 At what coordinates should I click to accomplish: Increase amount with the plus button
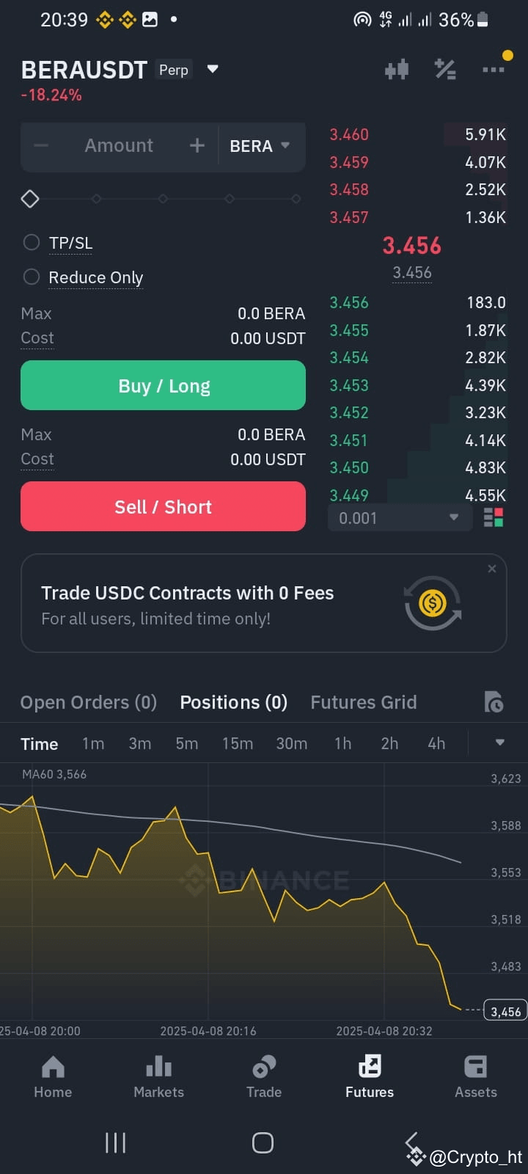tap(197, 145)
